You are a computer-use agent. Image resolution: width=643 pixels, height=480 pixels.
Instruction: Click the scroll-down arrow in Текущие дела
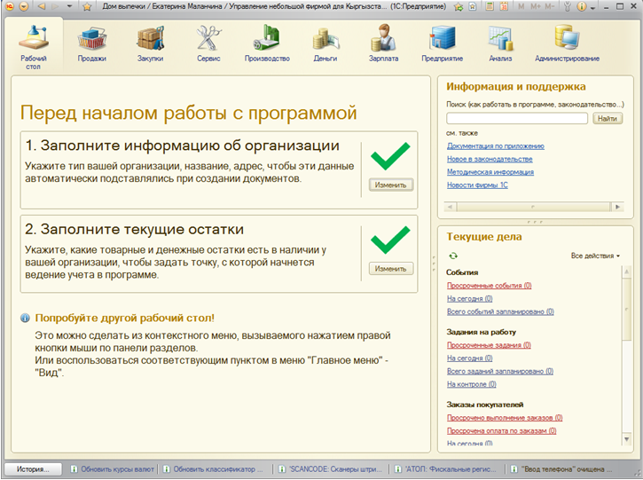628,440
